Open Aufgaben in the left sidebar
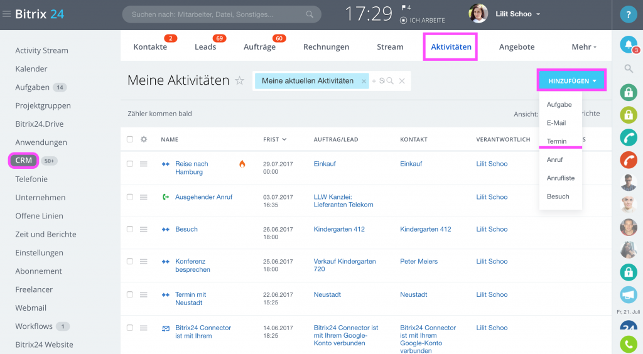This screenshot has width=643, height=354. point(33,87)
